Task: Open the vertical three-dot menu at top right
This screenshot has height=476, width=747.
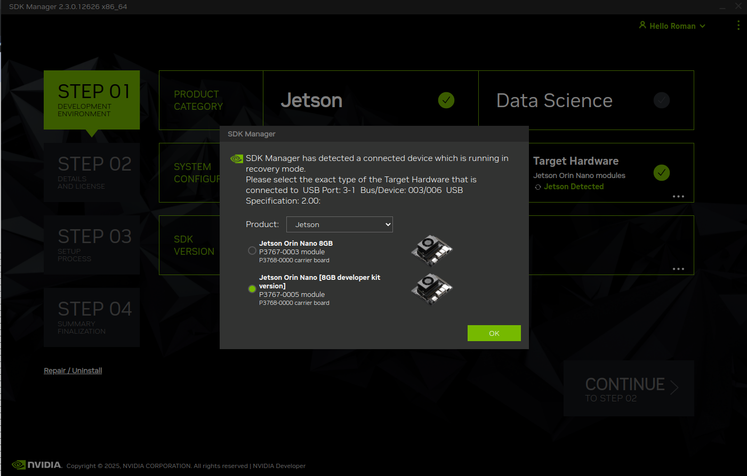Action: tap(738, 26)
